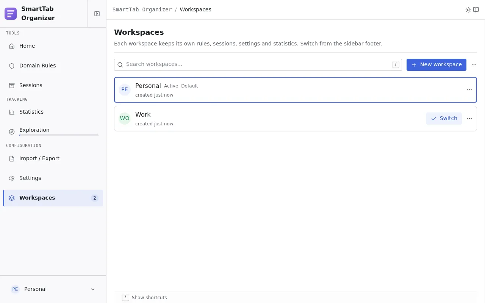Click the PE avatar in Personal row
Image resolution: width=485 pixels, height=303 pixels.
click(125, 90)
